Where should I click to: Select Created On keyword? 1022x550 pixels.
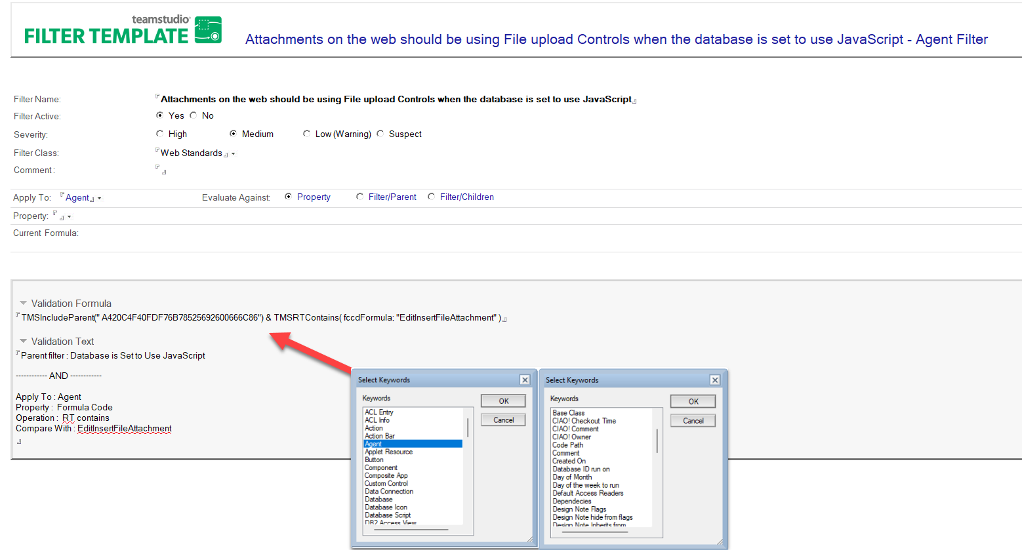(569, 461)
